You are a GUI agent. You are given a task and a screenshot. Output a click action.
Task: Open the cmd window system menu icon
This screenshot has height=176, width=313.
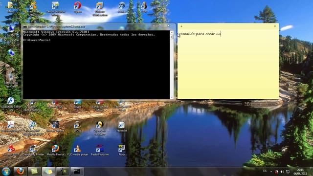pos(25,27)
